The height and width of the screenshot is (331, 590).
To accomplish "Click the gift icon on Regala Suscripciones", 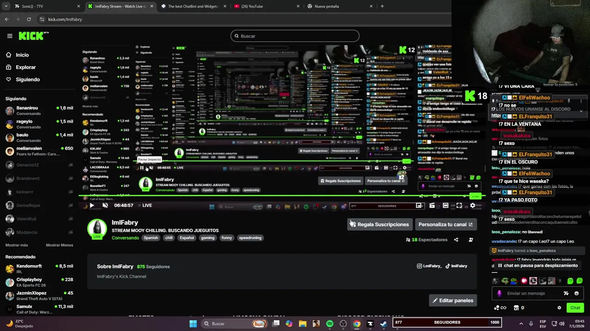I will pos(353,224).
